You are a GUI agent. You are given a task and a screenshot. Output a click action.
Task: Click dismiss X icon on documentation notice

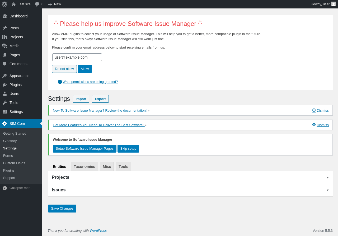314,110
